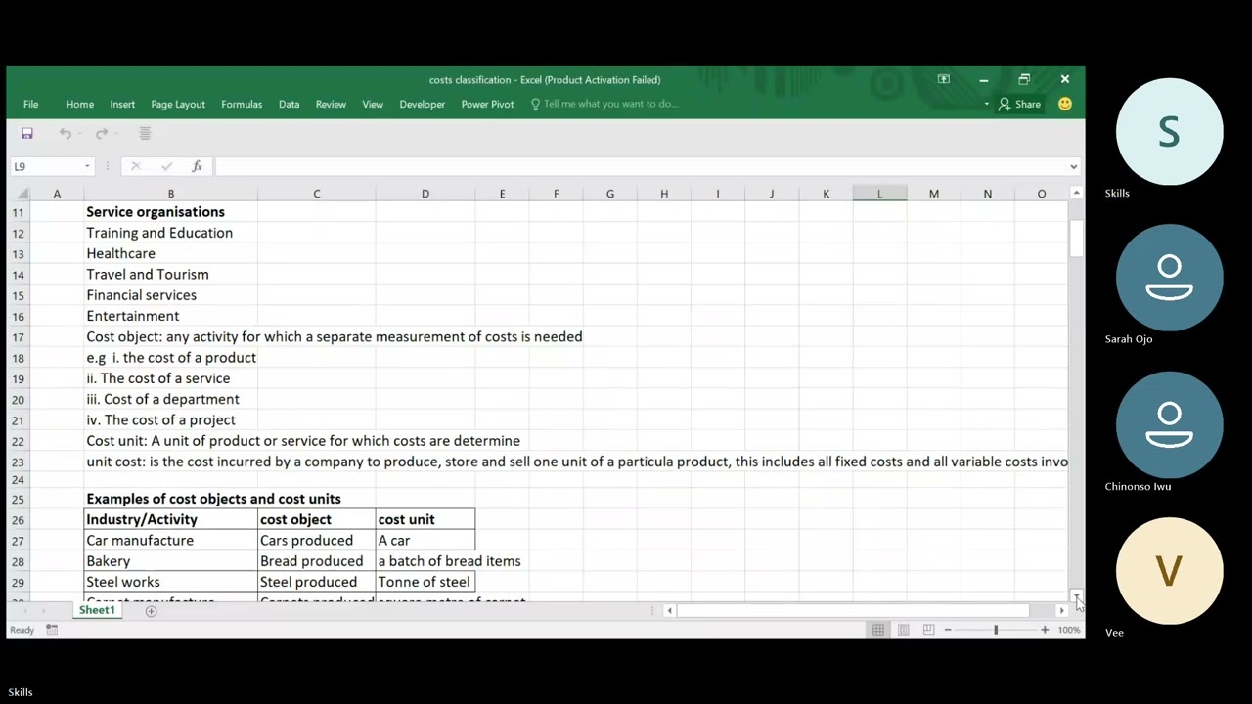Image resolution: width=1252 pixels, height=704 pixels.
Task: Open the File menu
Action: point(31,104)
